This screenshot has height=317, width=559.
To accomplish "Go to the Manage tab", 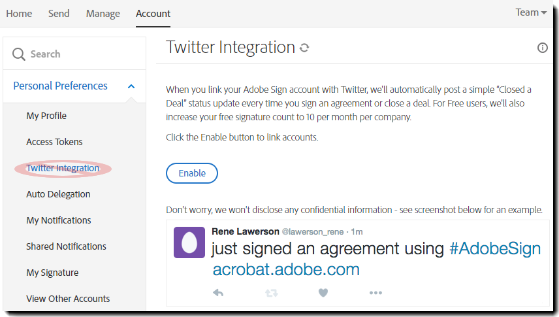I will [x=103, y=13].
